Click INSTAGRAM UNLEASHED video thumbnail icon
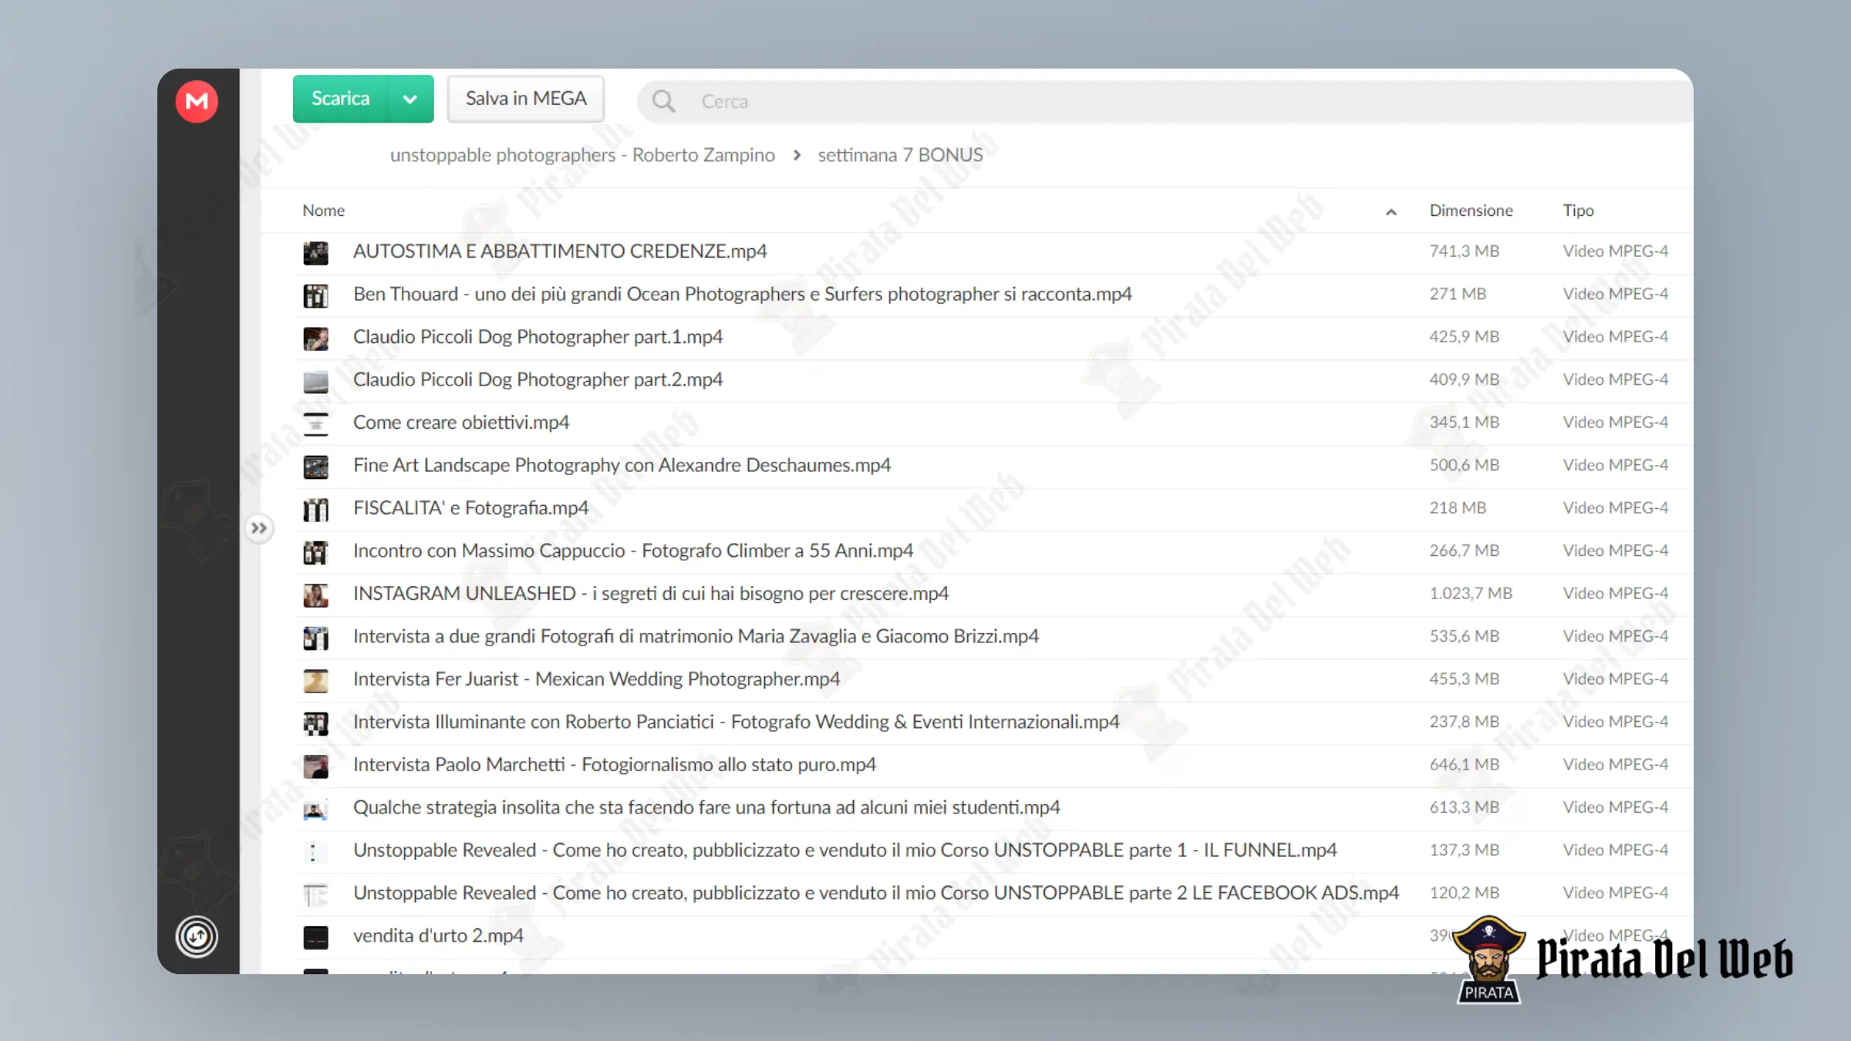The image size is (1851, 1041). (x=315, y=595)
